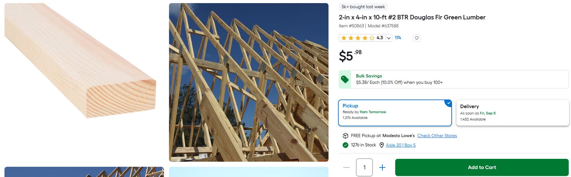The height and width of the screenshot is (177, 571).
Task: Click the plus quantity icon
Action: click(x=382, y=168)
